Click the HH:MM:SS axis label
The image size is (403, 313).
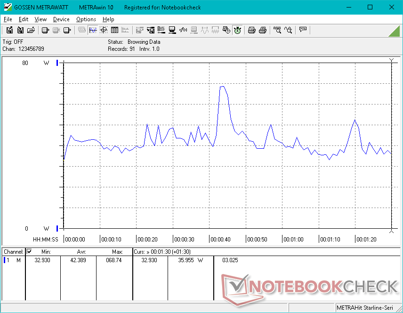click(46, 240)
